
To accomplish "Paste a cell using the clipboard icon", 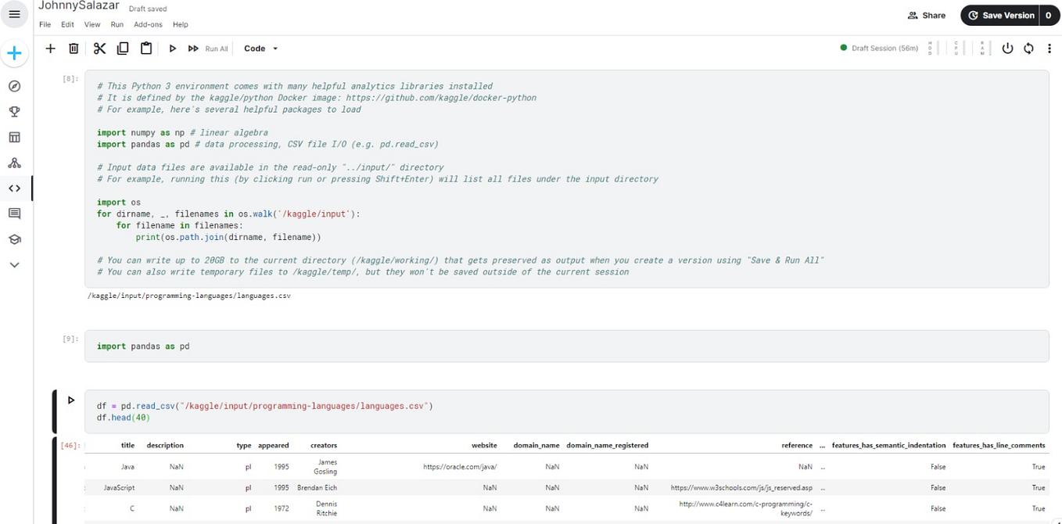I will click(146, 48).
